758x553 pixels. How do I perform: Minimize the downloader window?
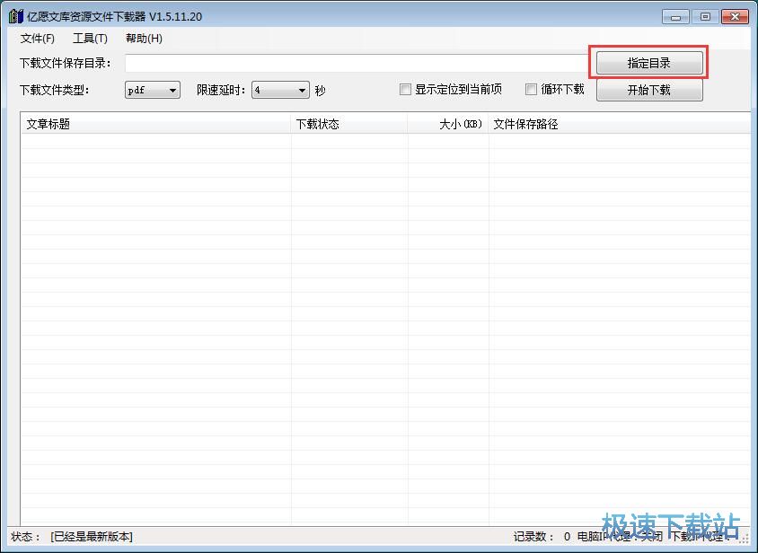tap(675, 17)
